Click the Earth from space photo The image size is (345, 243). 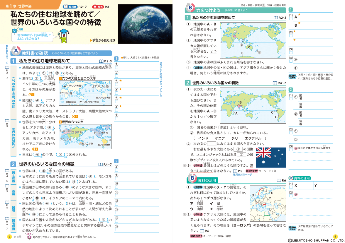[x=145, y=24]
